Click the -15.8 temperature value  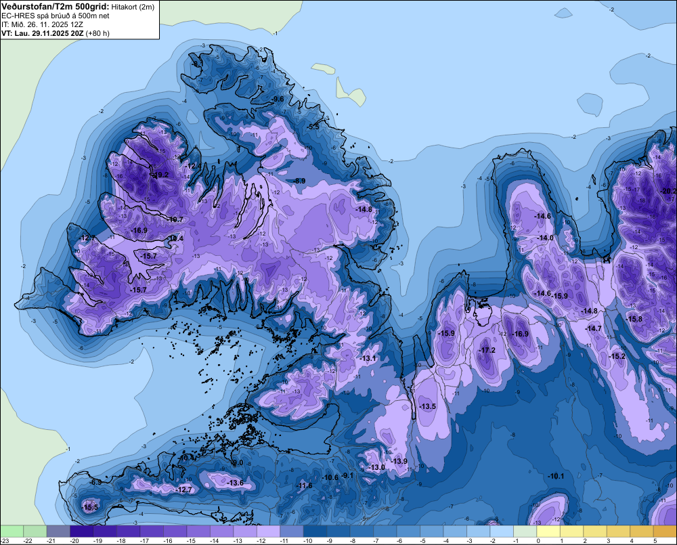click(x=634, y=319)
